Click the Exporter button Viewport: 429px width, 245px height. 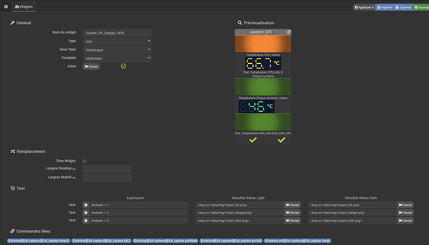(404, 7)
